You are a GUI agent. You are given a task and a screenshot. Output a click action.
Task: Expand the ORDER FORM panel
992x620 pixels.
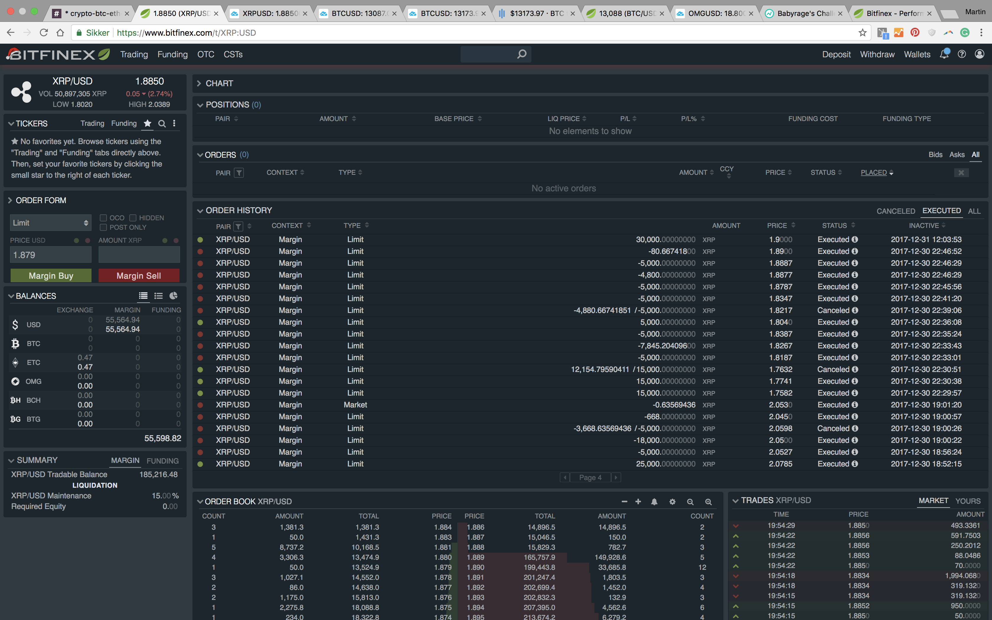pos(10,200)
